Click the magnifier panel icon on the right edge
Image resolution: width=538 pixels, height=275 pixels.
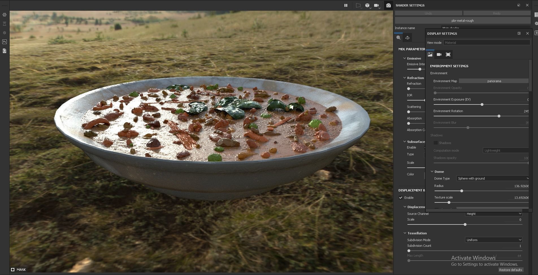point(536,24)
